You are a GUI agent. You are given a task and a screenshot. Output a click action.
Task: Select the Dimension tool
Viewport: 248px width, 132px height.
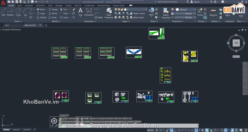[89, 12]
